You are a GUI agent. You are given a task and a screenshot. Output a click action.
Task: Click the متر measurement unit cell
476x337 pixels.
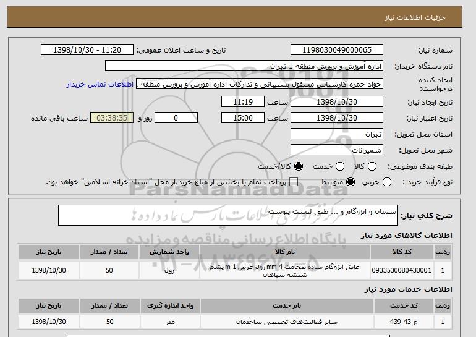(170, 322)
